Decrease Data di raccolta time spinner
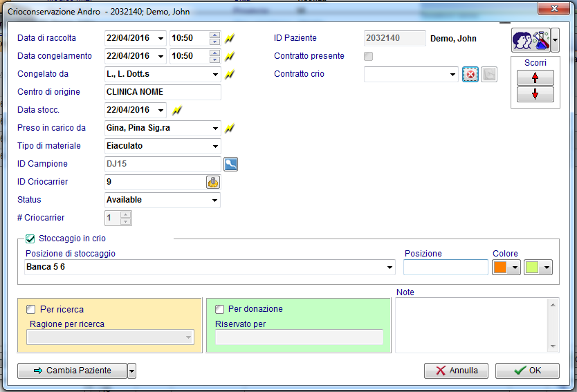This screenshot has width=577, height=392. point(214,41)
